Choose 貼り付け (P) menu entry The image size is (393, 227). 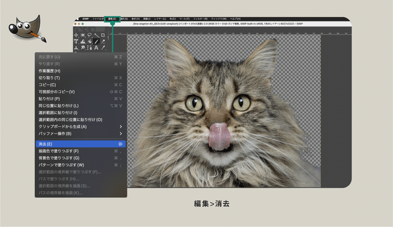(81, 99)
